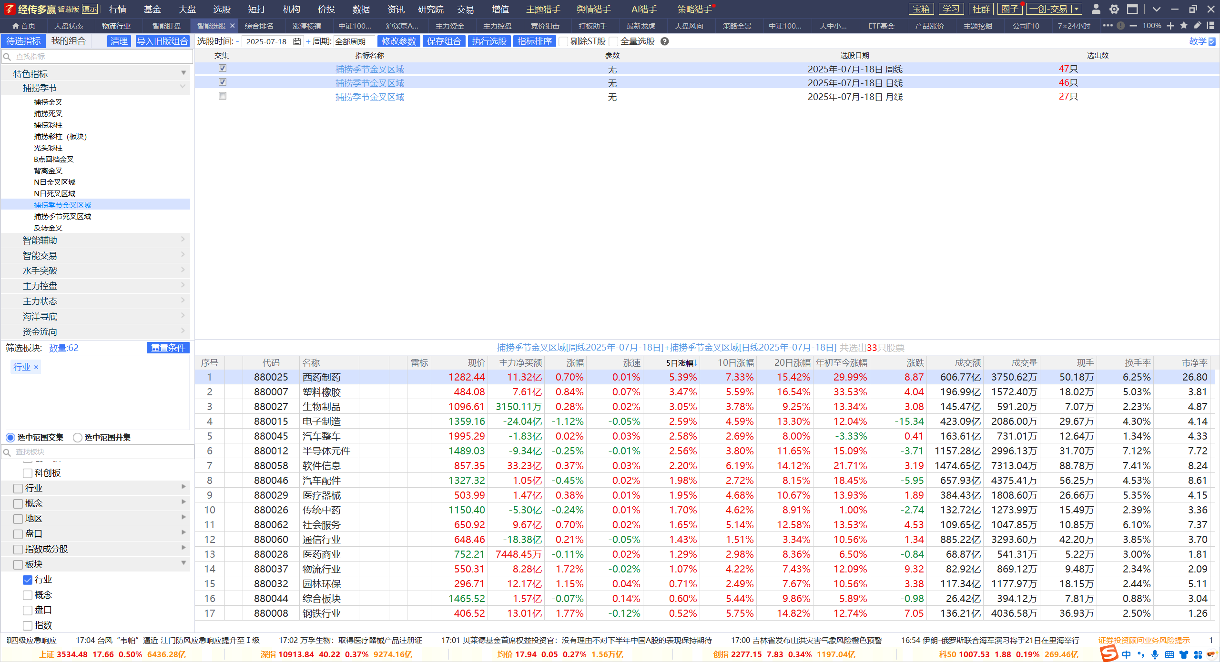Click the 经传多赢 app logo

pos(10,9)
